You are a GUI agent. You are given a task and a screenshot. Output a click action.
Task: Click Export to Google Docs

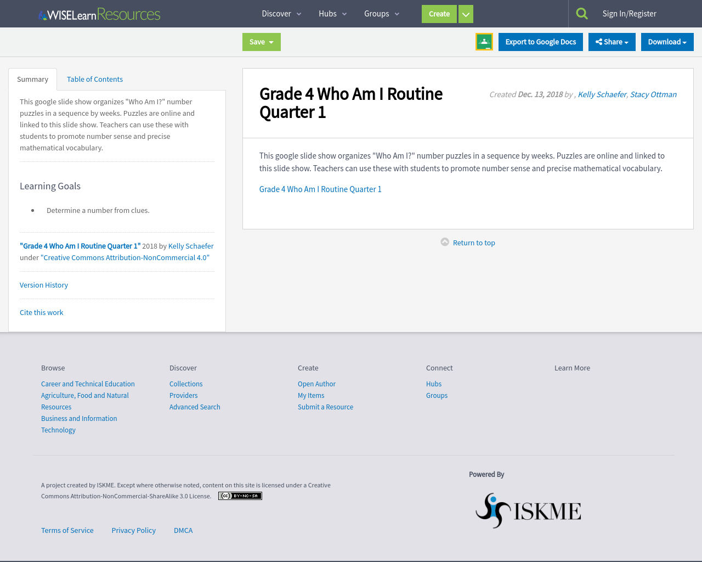[540, 41]
